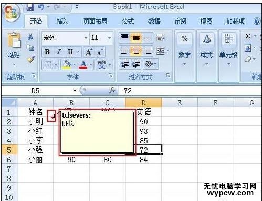Apply font color red A

[83, 65]
